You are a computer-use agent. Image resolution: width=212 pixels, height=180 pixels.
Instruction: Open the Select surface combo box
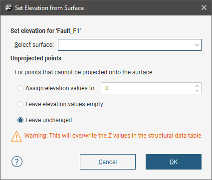(x=130, y=45)
